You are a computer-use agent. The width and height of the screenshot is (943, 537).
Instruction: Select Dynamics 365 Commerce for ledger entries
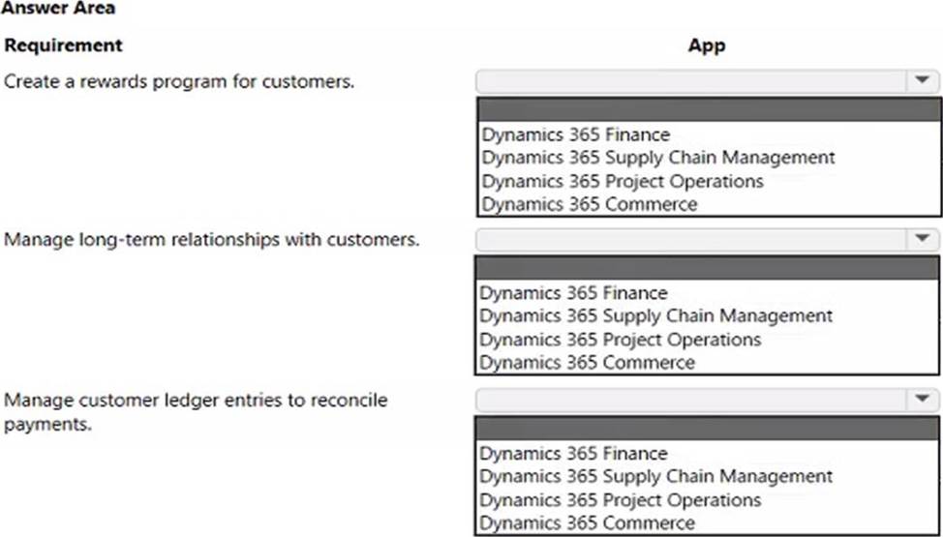tap(587, 522)
